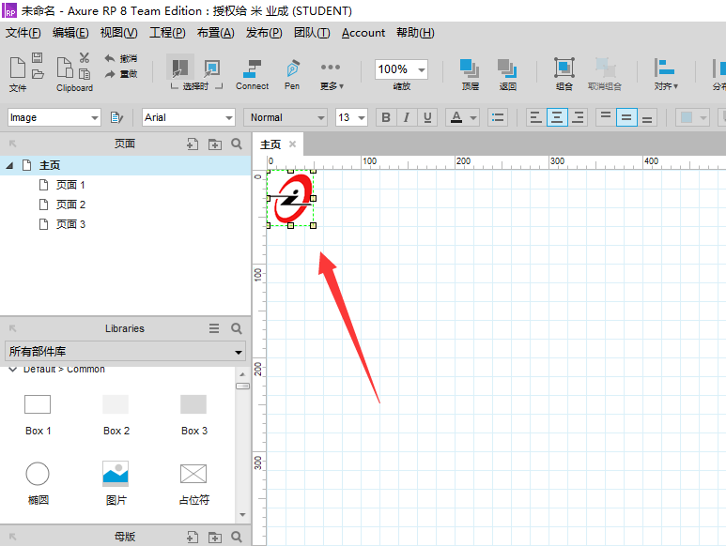Open the More tools dropdown
Image resolution: width=726 pixels, height=546 pixels.
(x=331, y=75)
